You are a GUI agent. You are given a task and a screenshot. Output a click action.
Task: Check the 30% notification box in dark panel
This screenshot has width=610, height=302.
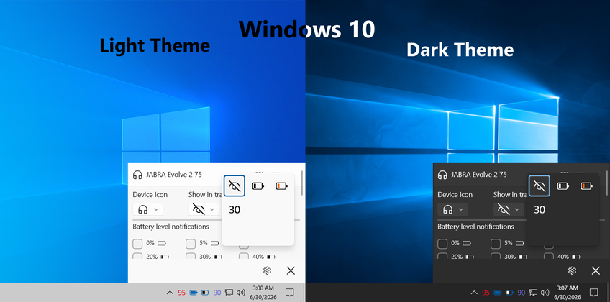click(x=495, y=256)
